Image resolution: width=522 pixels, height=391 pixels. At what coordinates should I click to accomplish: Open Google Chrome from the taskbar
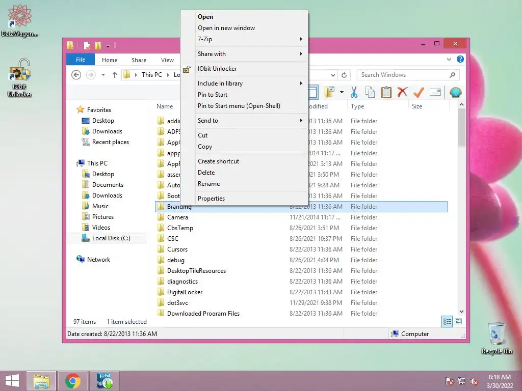coord(72,381)
